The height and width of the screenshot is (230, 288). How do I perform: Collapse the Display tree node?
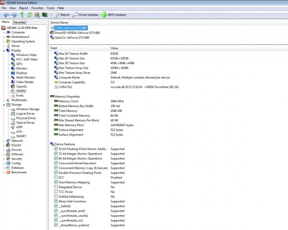tap(4, 50)
